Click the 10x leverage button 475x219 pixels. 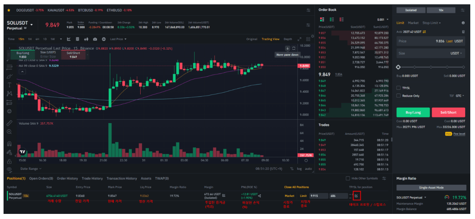coord(441,10)
